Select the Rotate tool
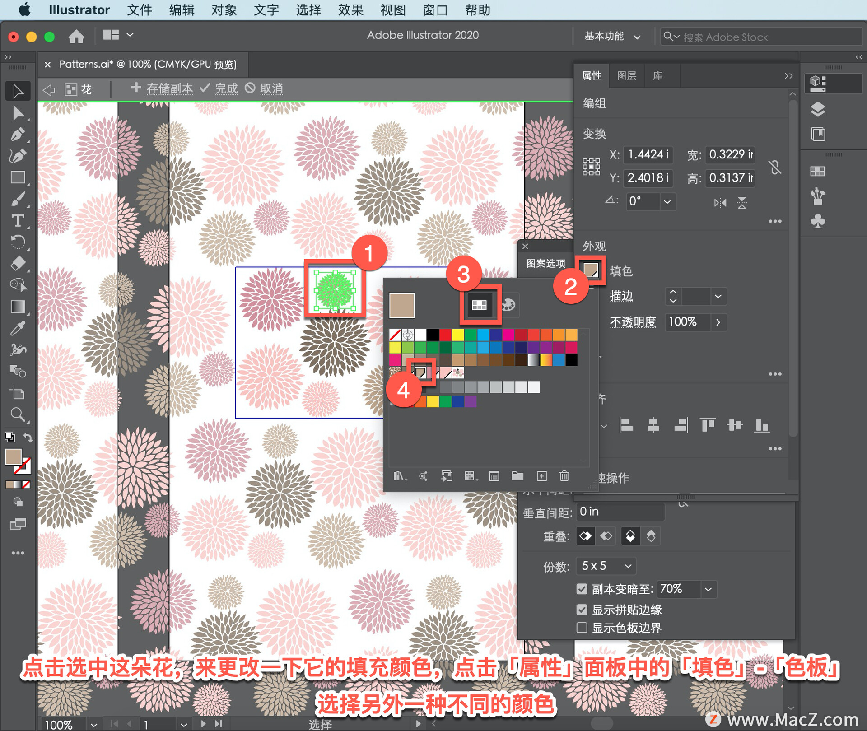 [18, 242]
